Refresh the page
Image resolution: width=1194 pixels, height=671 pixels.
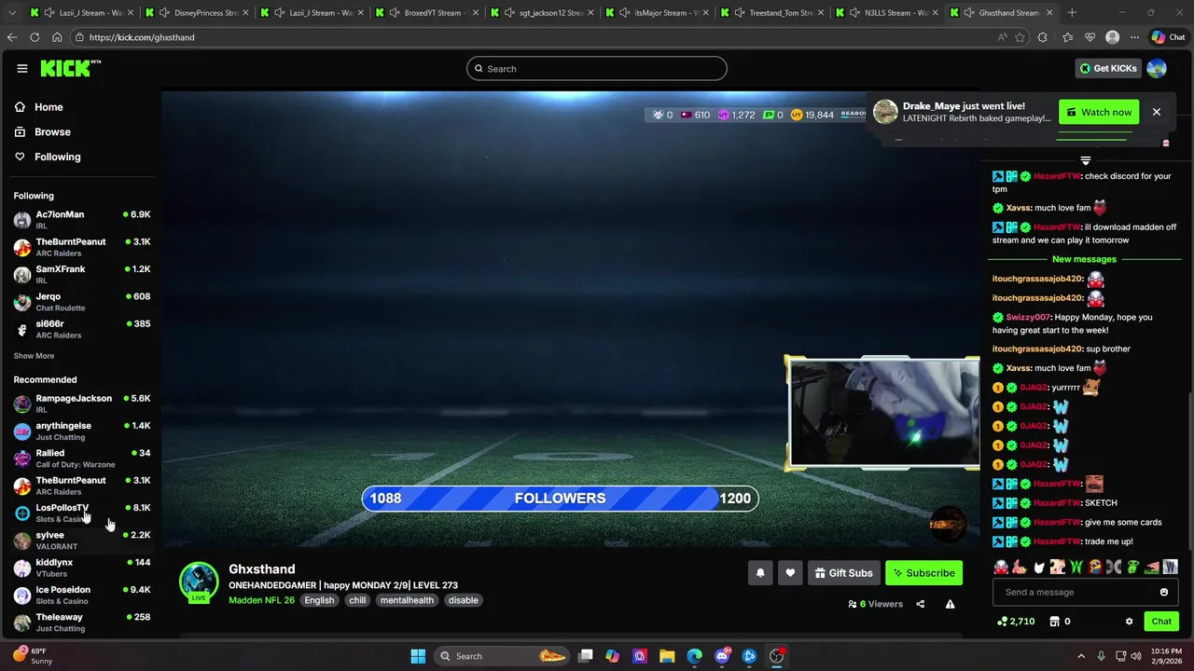35,37
